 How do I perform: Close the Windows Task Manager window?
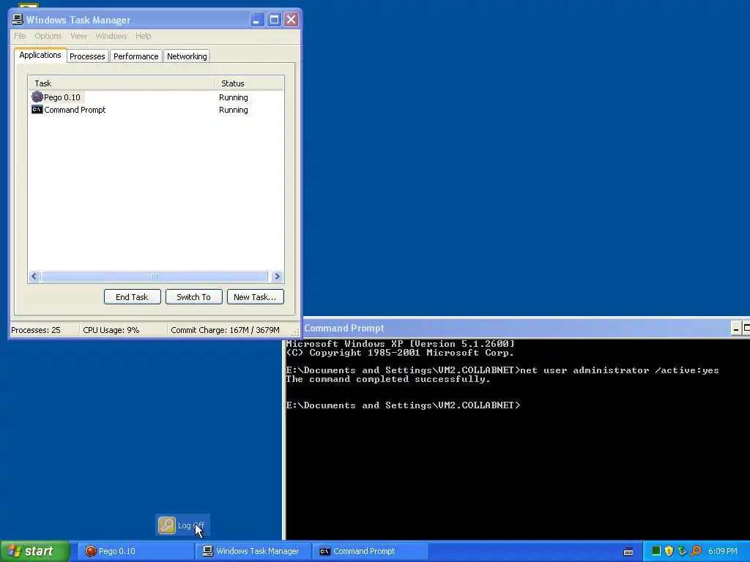[291, 20]
